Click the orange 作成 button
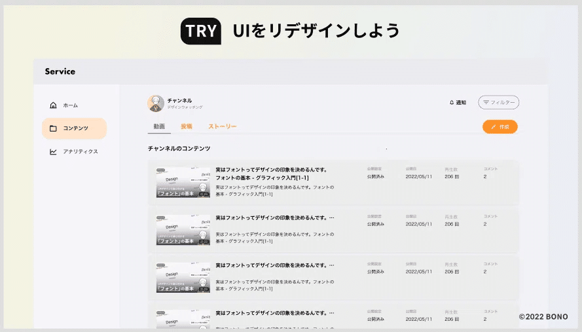The image size is (582, 332). click(500, 126)
